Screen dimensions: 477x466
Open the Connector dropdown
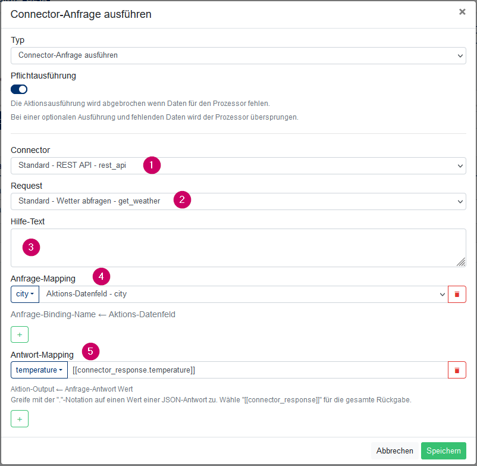238,165
